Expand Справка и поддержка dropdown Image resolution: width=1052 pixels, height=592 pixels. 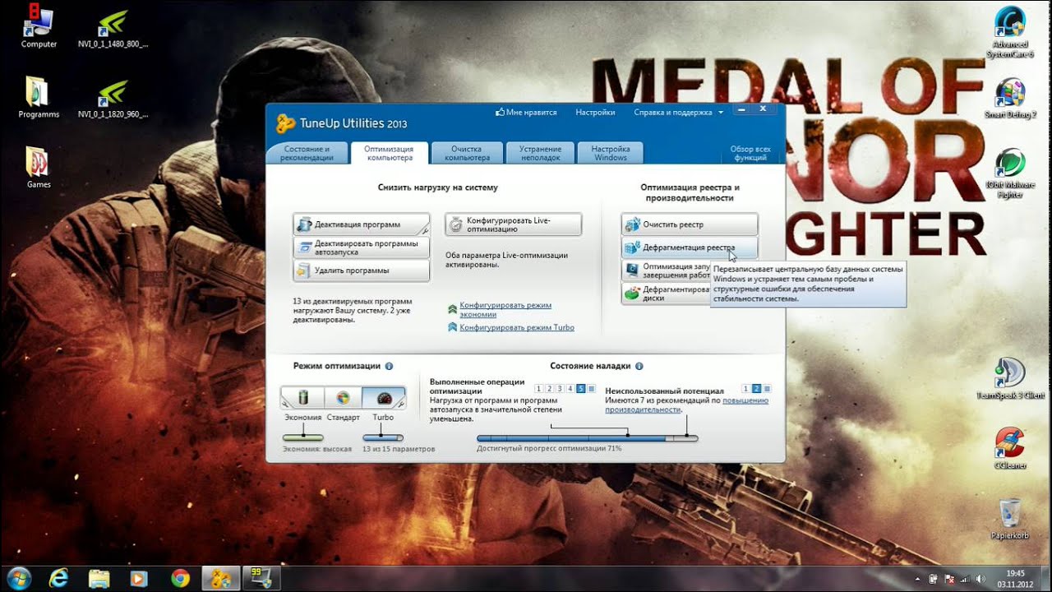tap(679, 112)
